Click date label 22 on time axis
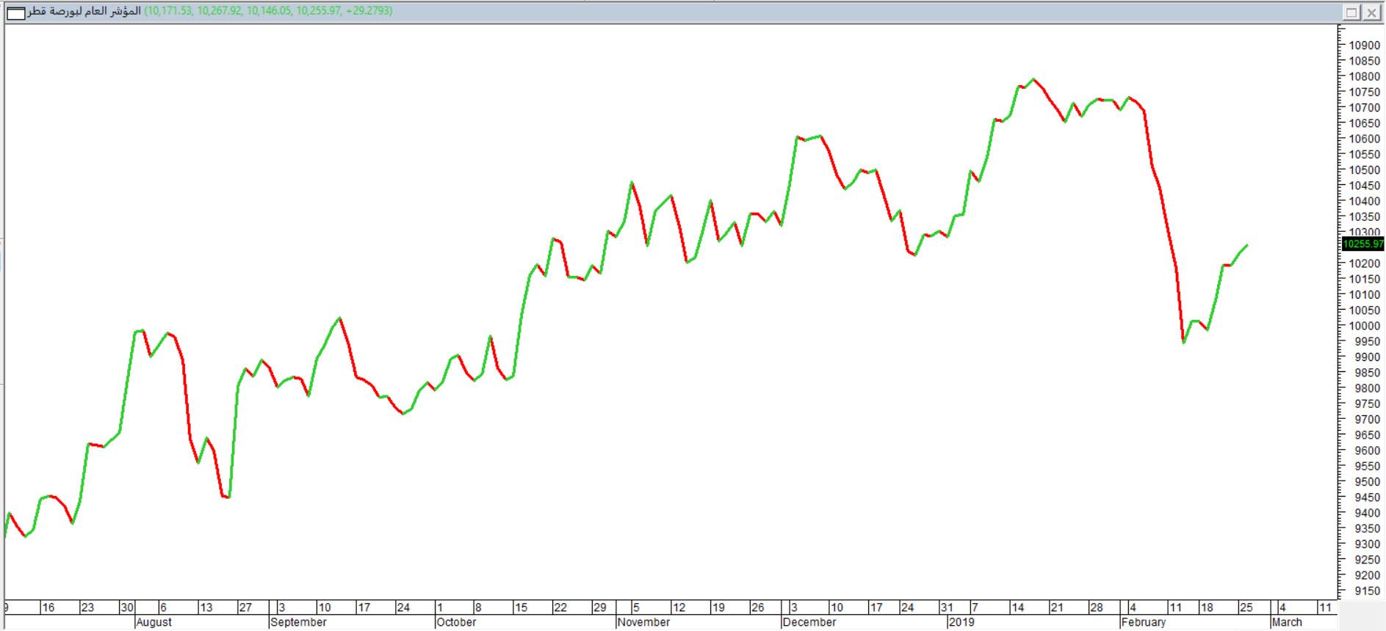The image size is (1386, 631). [560, 608]
